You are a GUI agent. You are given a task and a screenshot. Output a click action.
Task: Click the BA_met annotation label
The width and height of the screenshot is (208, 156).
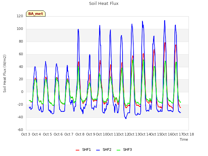click(x=36, y=14)
